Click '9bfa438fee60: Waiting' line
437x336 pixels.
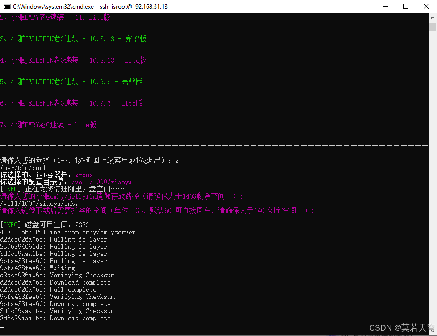click(38, 268)
